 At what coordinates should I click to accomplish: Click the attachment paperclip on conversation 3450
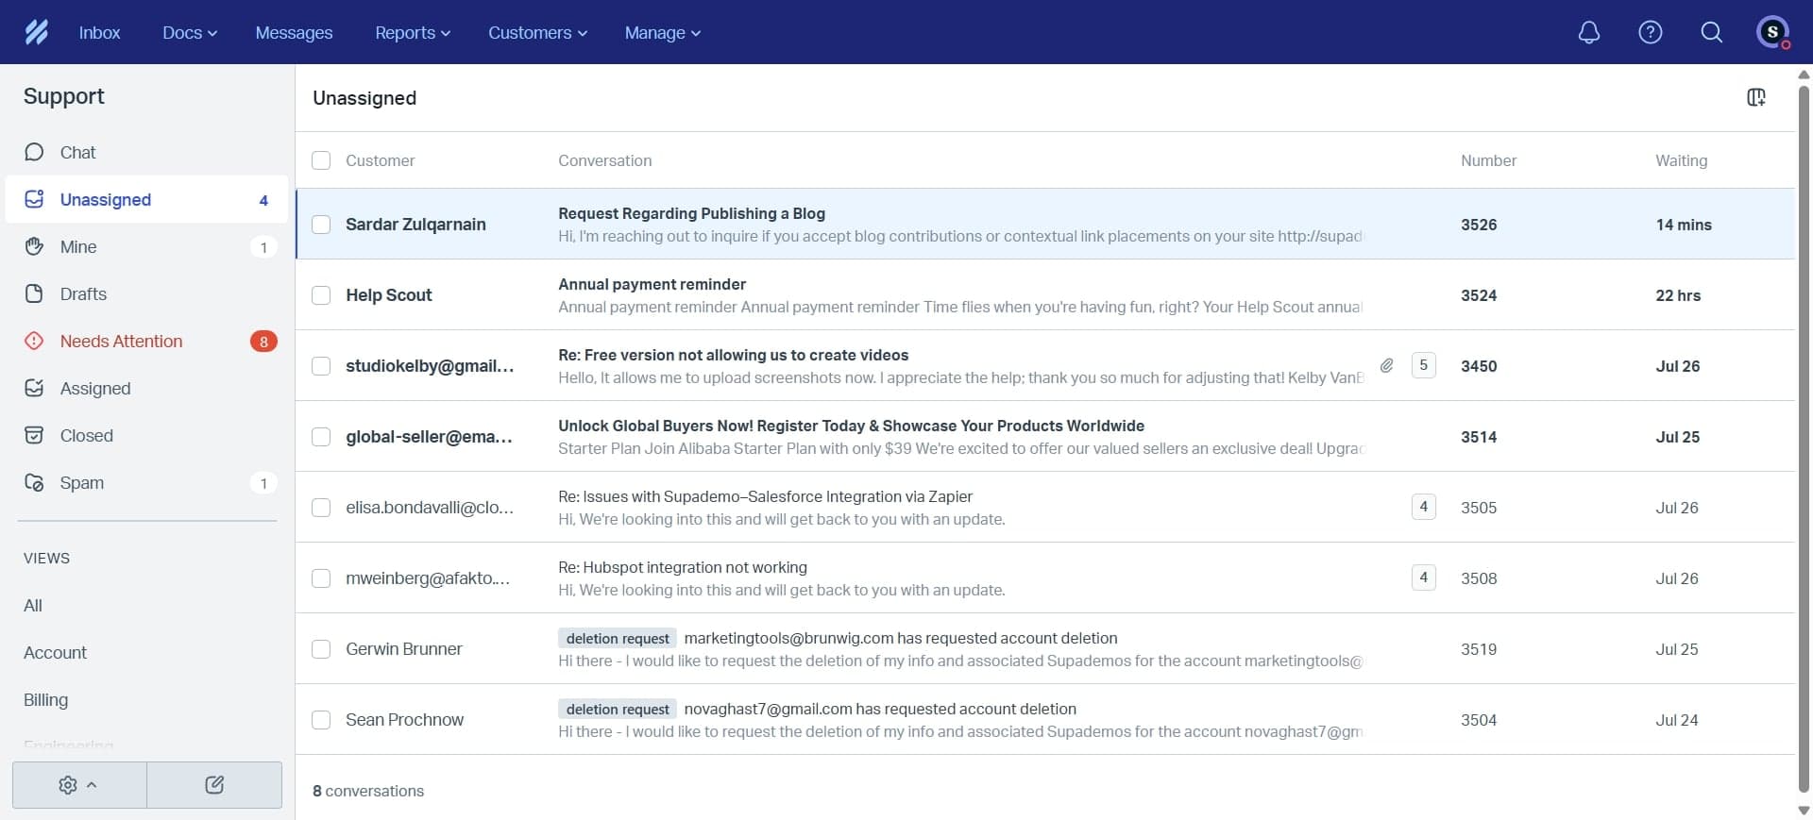point(1386,365)
